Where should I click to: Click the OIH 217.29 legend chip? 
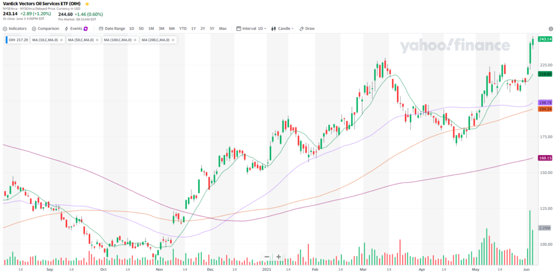18,40
